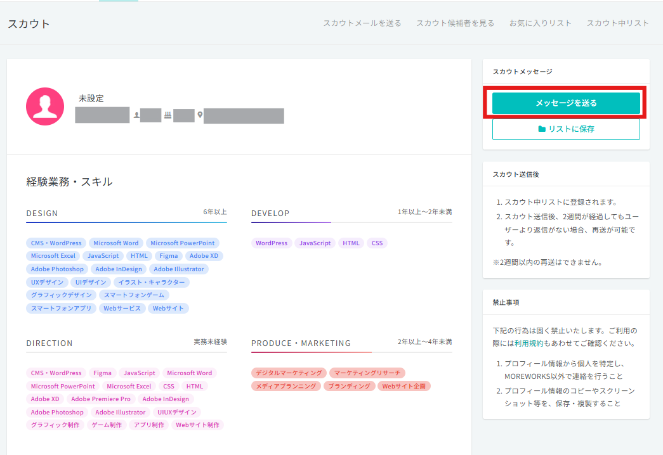This screenshot has width=663, height=455.
Task: Click the Adobe Illustrator tag under DIRECTION
Action: 121,412
